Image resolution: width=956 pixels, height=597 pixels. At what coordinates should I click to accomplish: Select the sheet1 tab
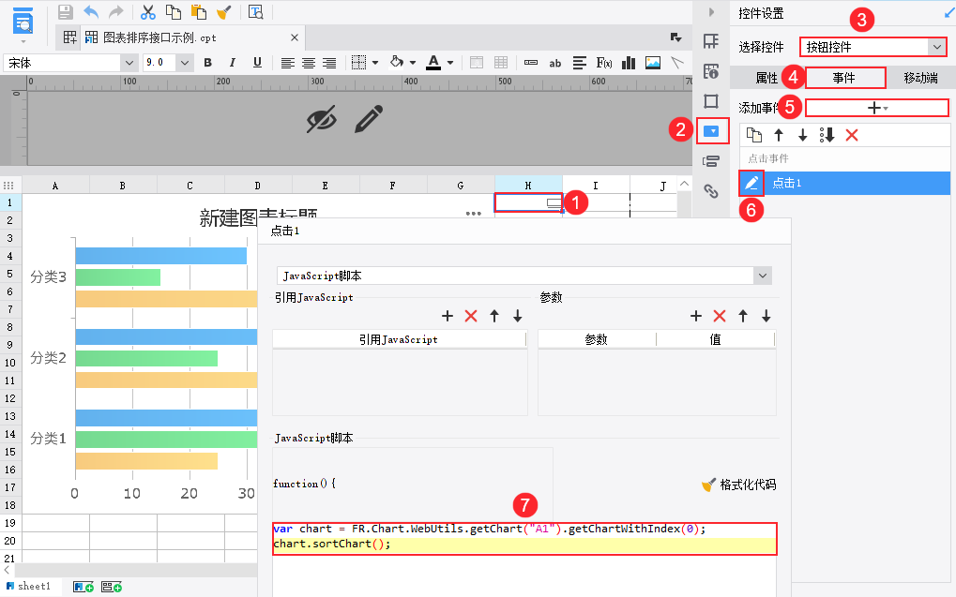pos(29,586)
